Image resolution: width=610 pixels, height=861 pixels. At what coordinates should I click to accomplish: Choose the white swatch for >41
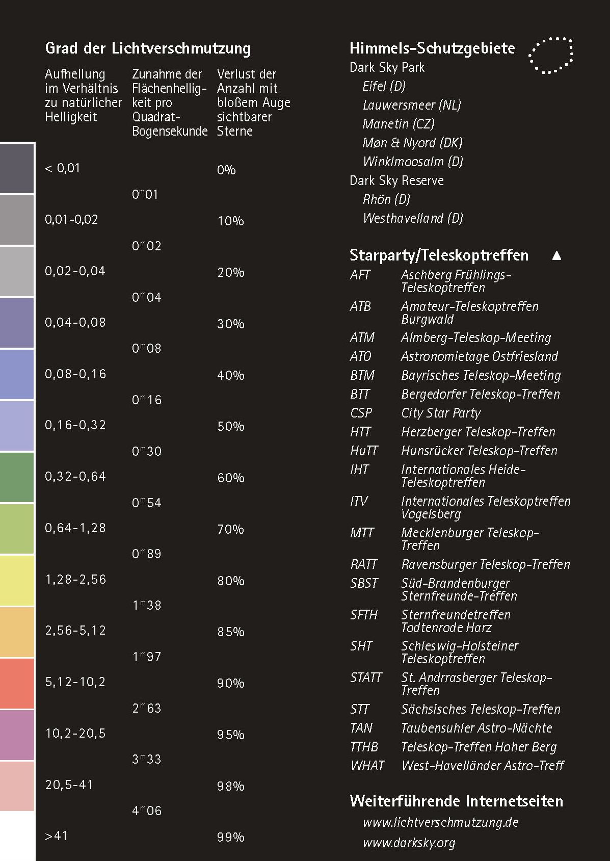pos(17,836)
